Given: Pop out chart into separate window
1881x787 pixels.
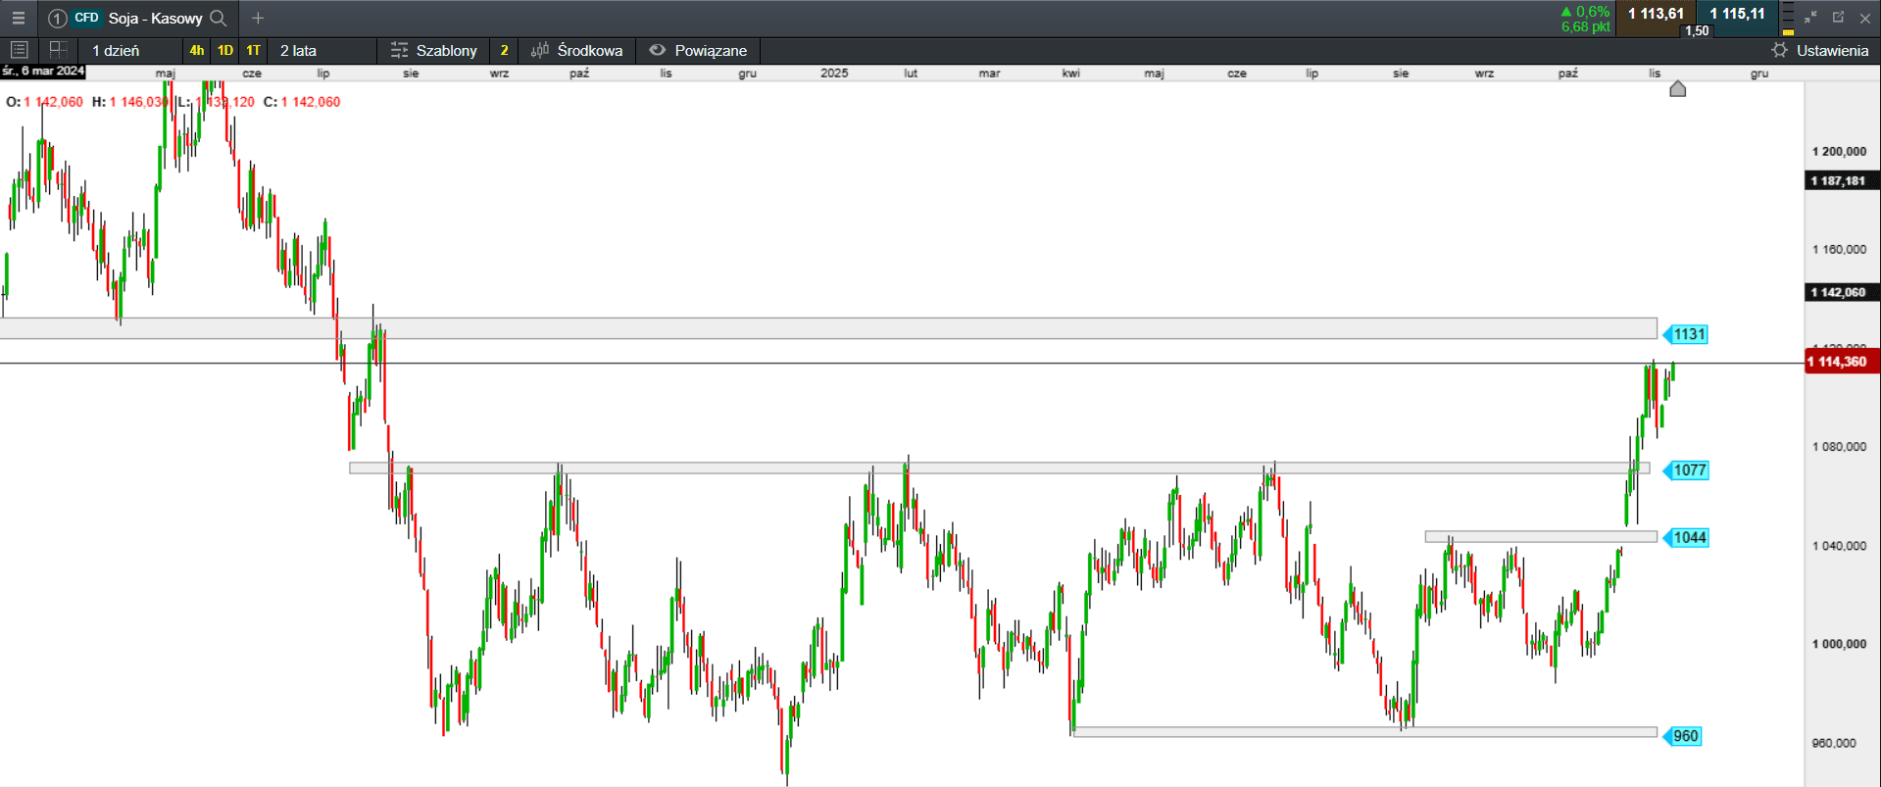Looking at the screenshot, I should (1838, 17).
